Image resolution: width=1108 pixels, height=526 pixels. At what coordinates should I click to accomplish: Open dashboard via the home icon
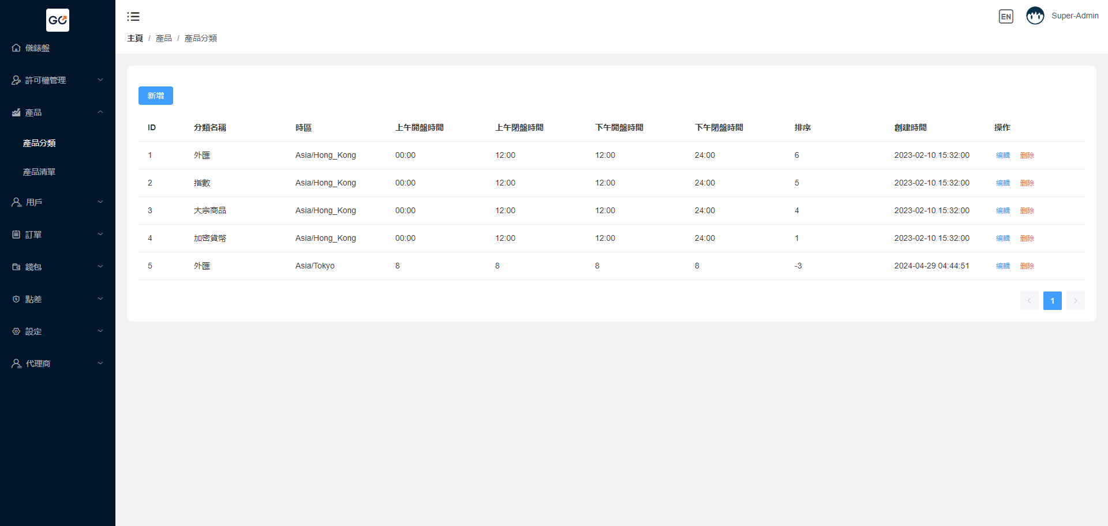pos(16,48)
